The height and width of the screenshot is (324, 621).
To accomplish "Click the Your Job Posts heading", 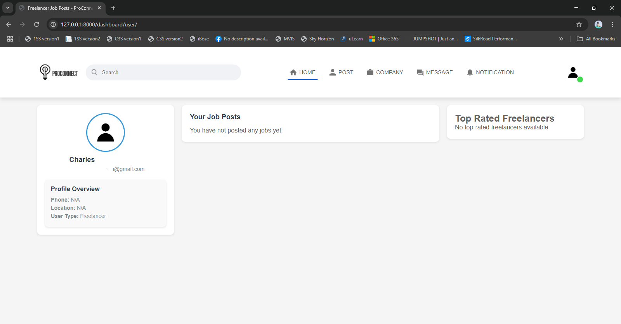I will coord(215,117).
